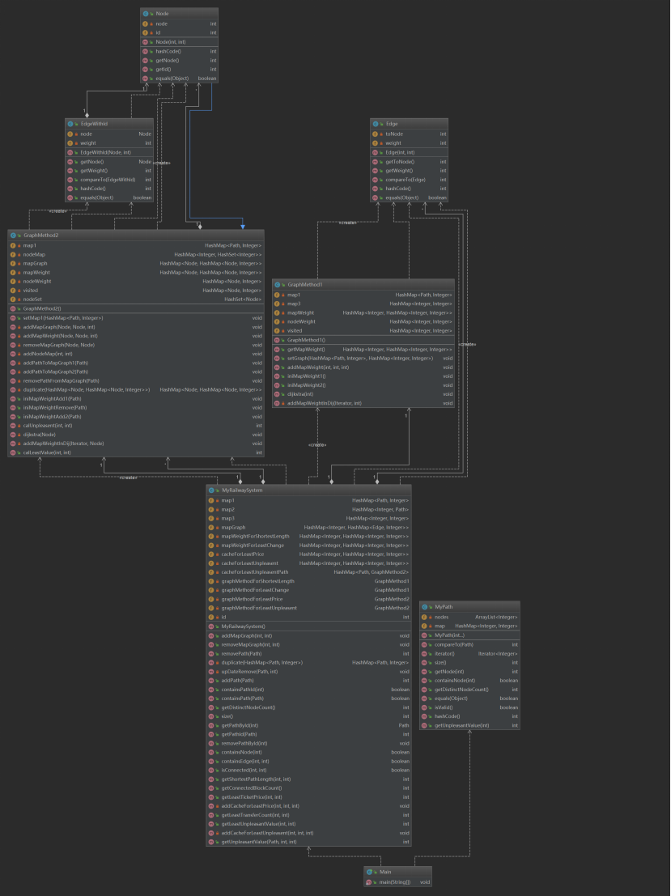Select getDistinctNodeCount() in MyPath
The width and height of the screenshot is (671, 896).
[x=469, y=690]
